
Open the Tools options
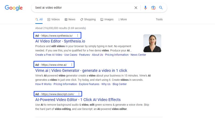(x=159, y=19)
